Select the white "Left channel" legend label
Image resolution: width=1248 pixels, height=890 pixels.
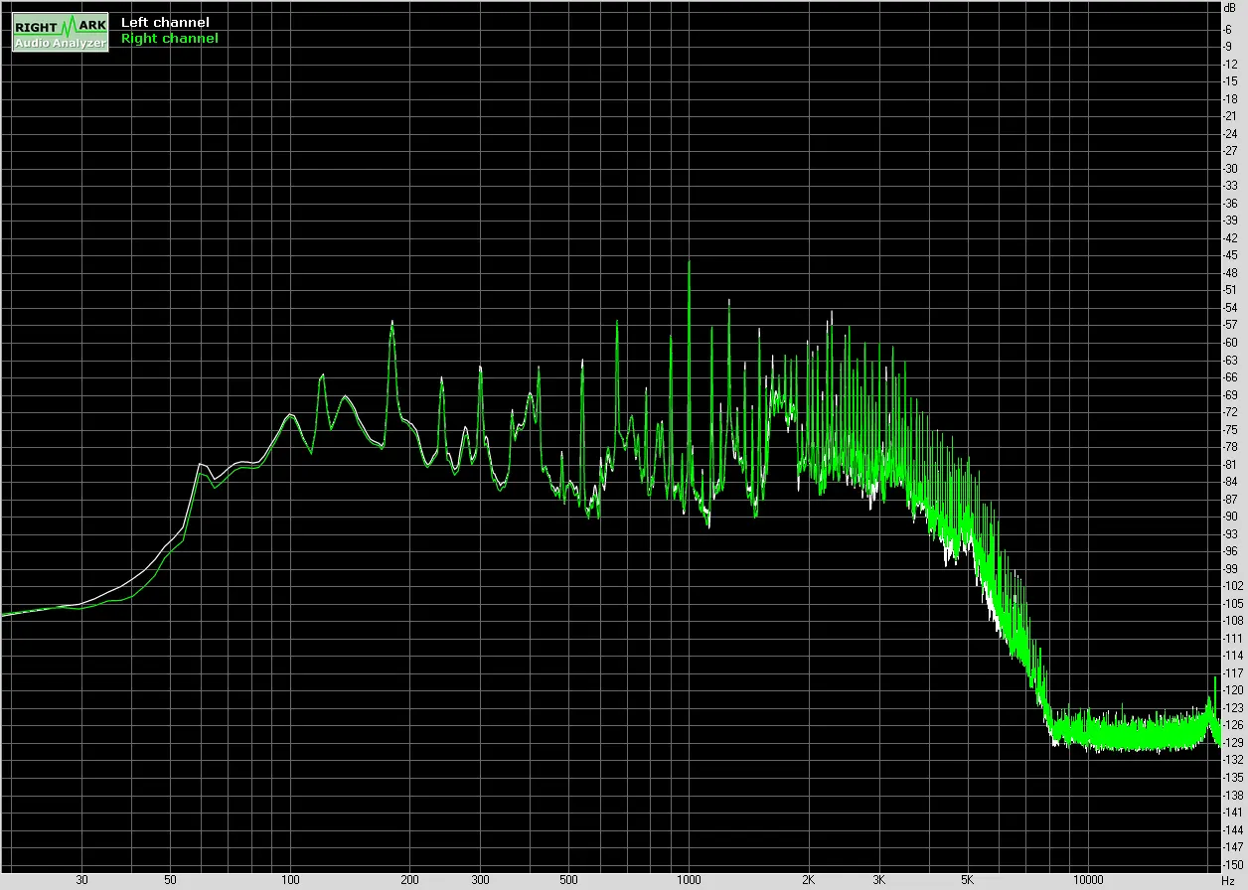coord(165,22)
